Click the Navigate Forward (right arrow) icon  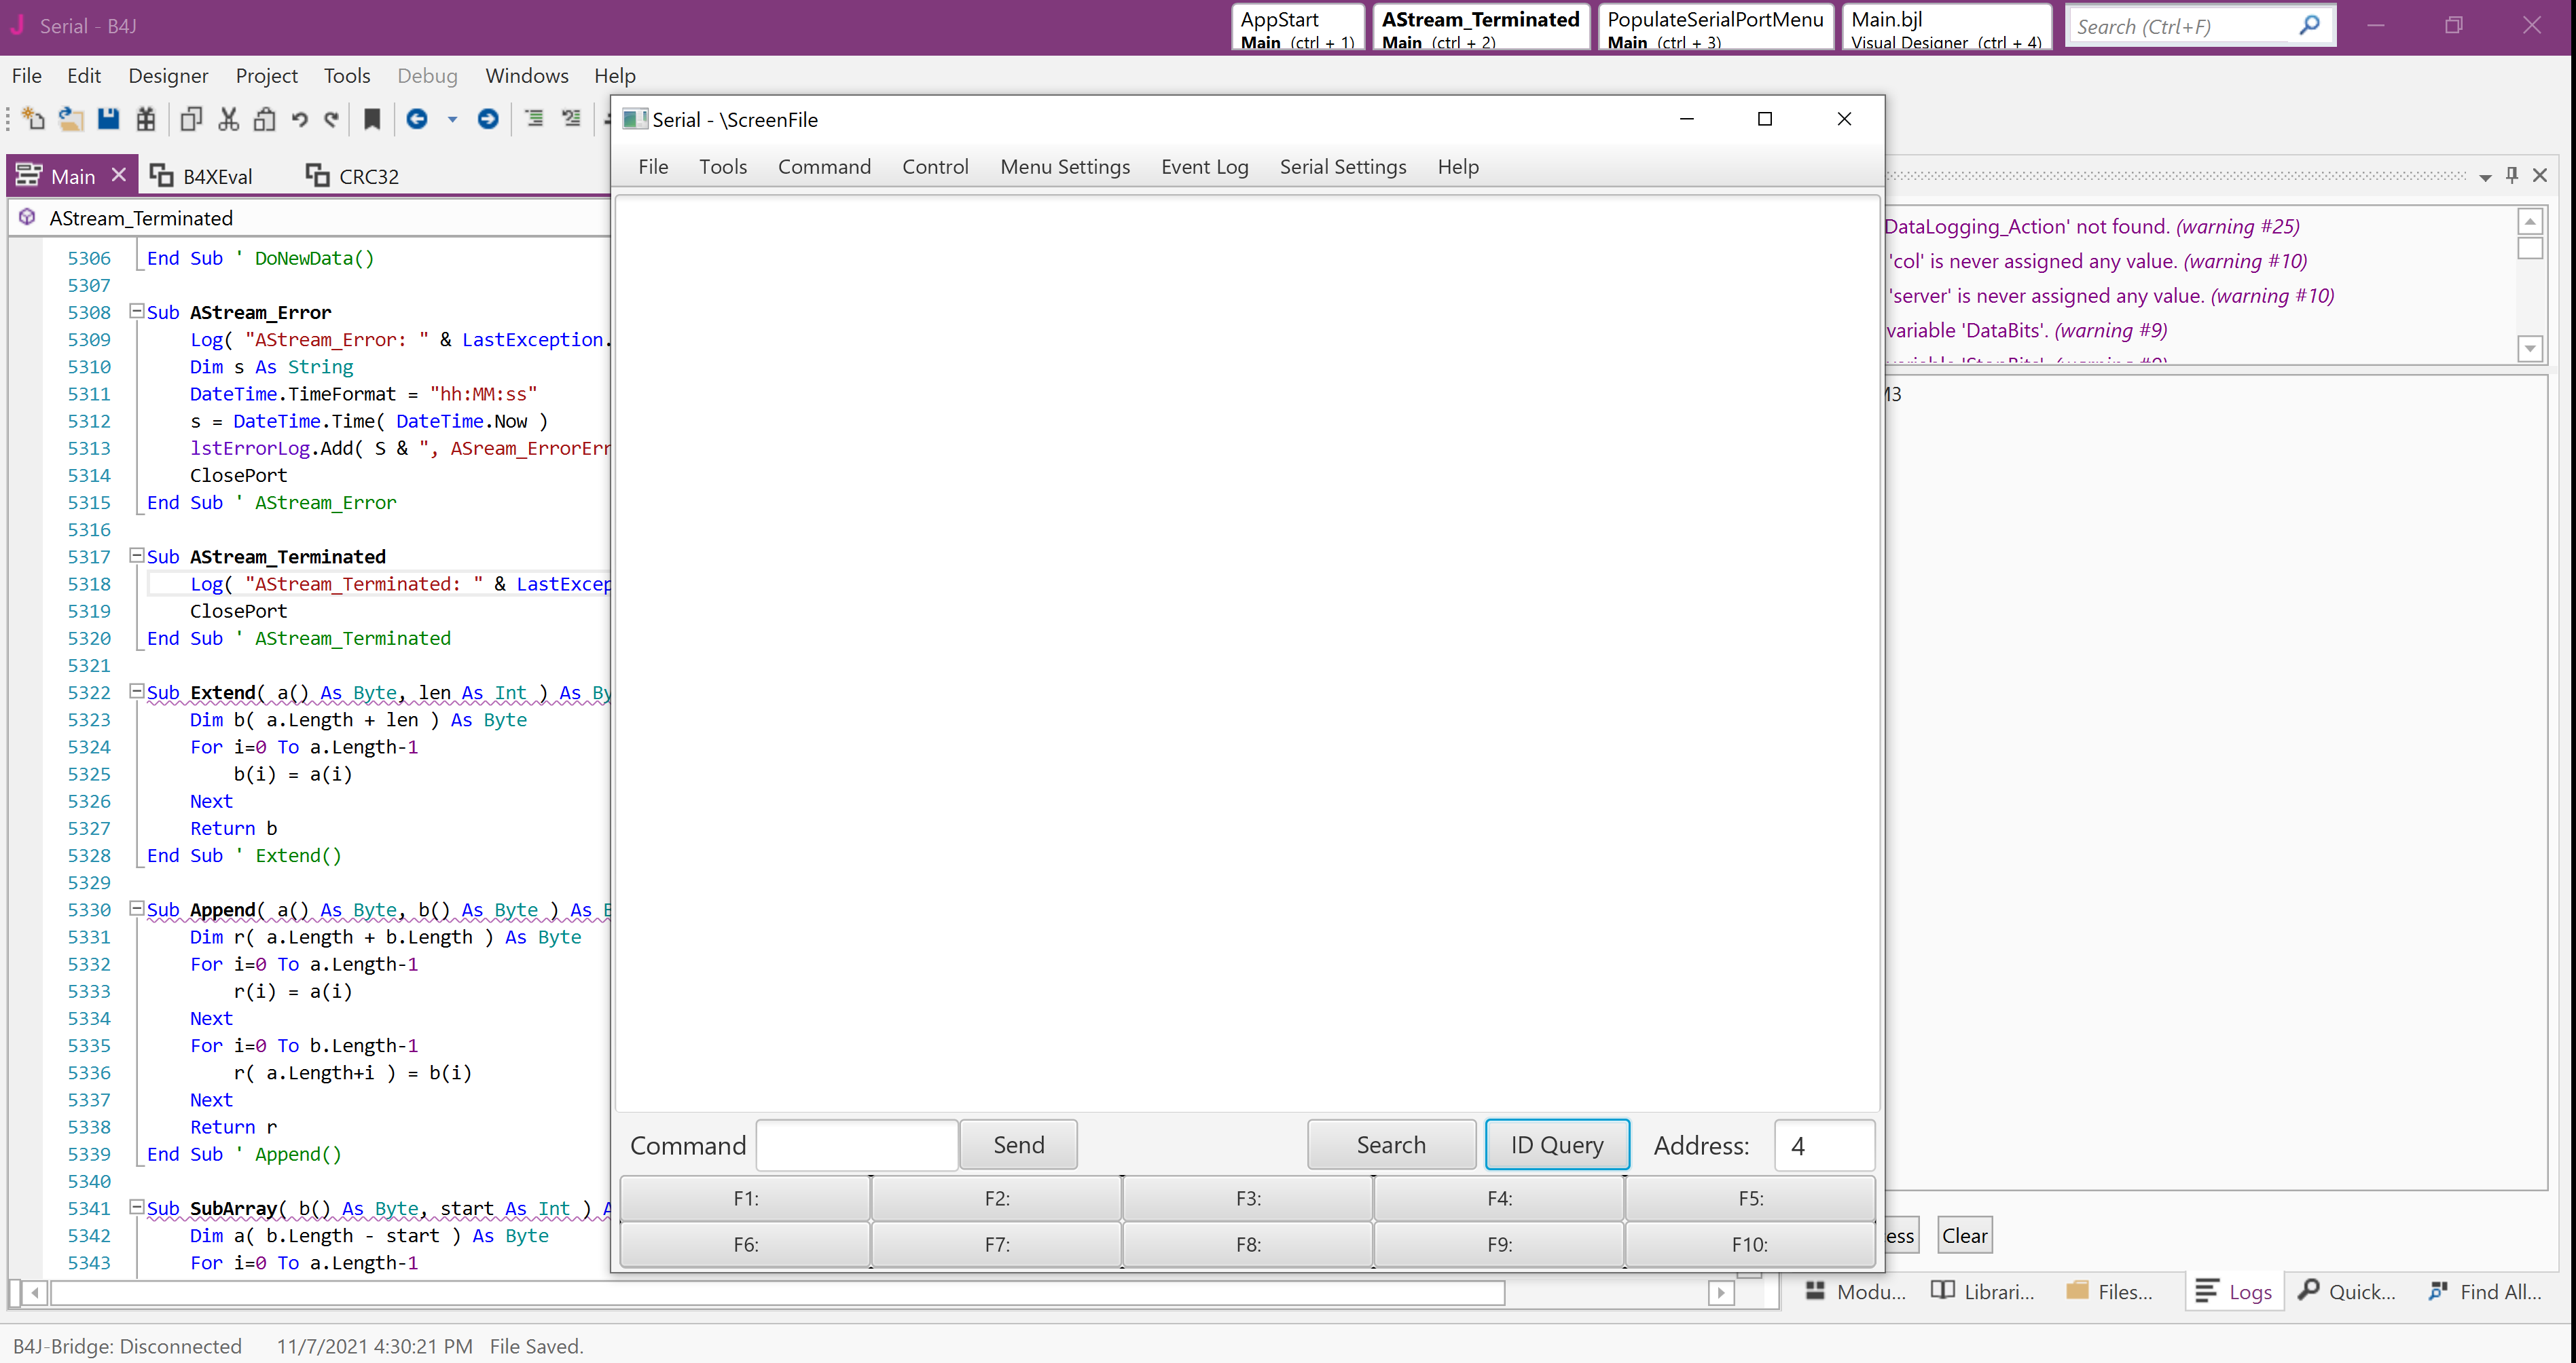click(x=488, y=120)
